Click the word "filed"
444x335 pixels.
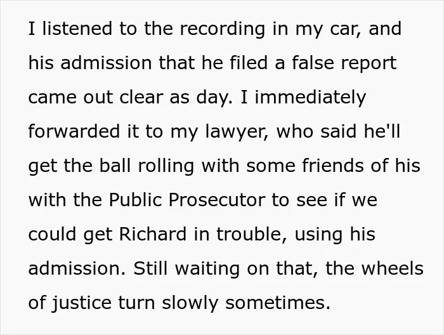click(x=249, y=63)
